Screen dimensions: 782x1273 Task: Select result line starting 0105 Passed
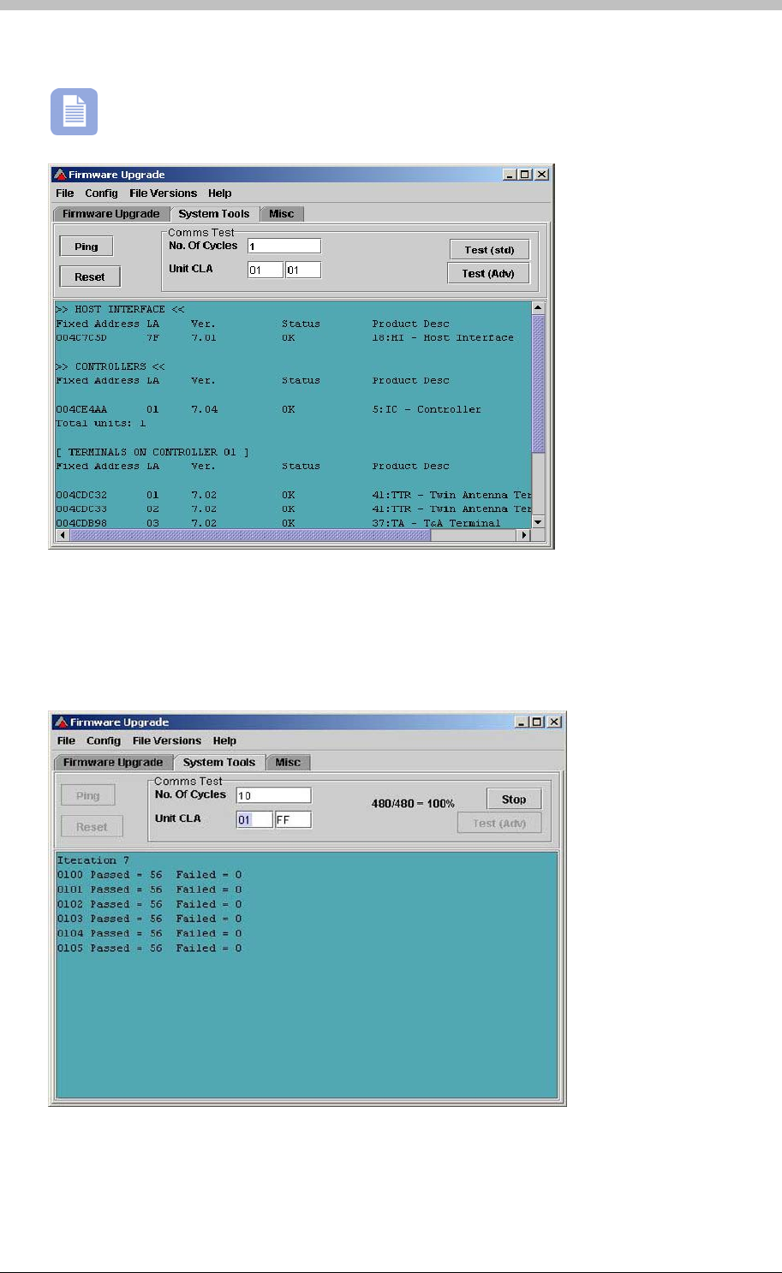[x=150, y=948]
